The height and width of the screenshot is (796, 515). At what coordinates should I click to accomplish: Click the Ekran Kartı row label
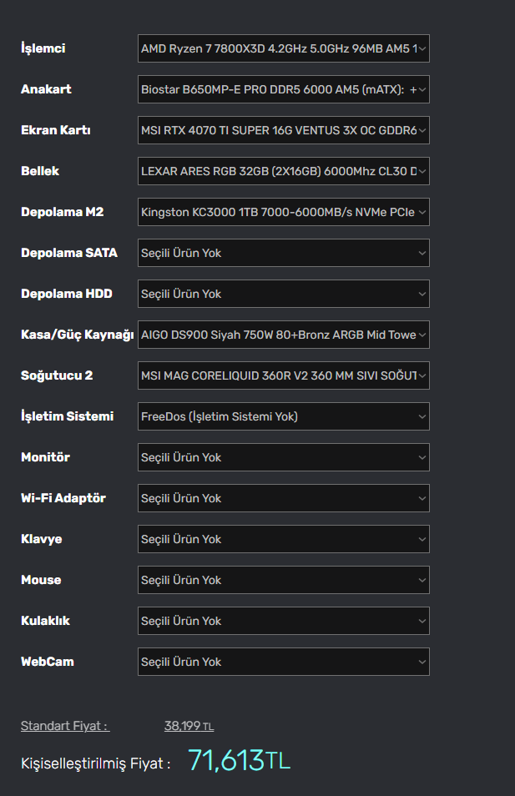[56, 130]
